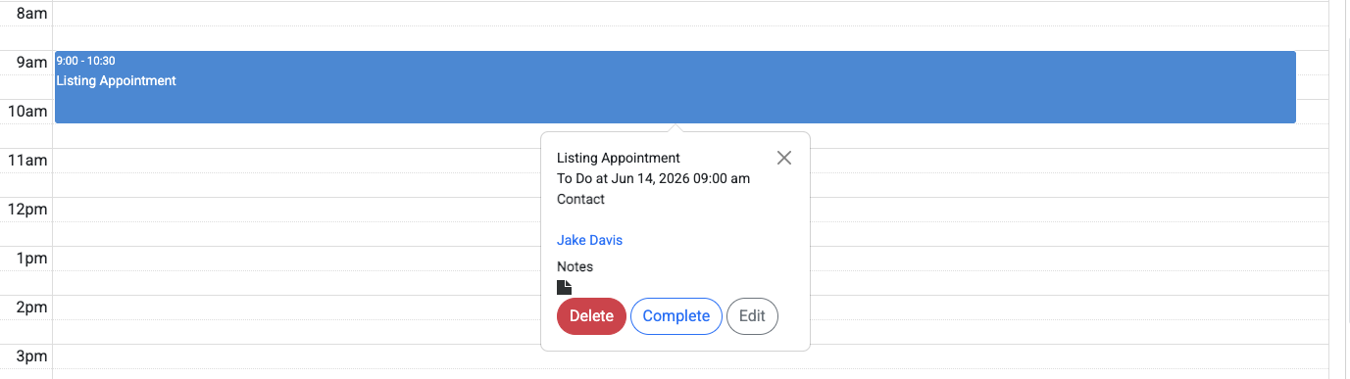Click the notes document icon

click(x=564, y=287)
